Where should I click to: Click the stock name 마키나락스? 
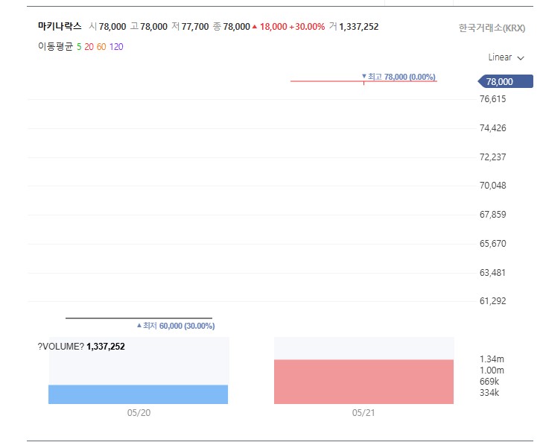coord(60,26)
